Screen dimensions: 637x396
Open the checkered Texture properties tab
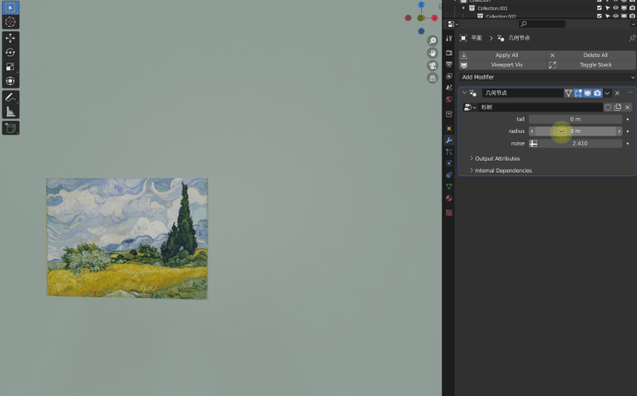(x=449, y=213)
